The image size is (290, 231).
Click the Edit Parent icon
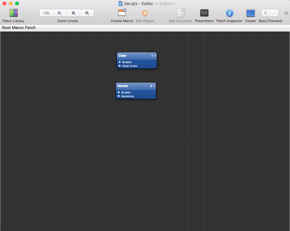click(145, 13)
